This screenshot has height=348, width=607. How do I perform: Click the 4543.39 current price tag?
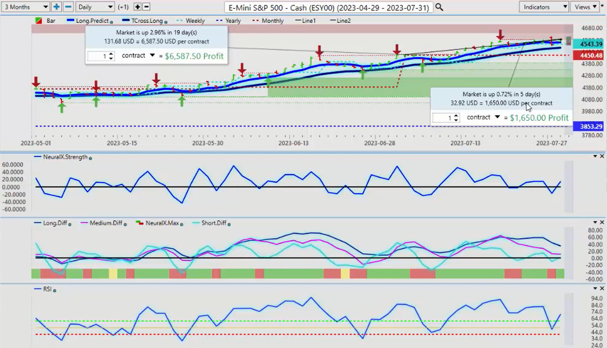588,44
